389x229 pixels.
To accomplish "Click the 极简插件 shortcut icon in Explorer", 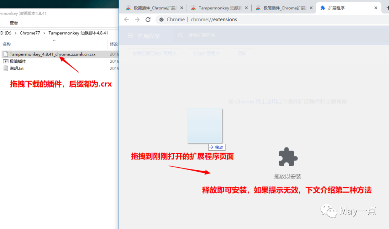I will pos(6,61).
